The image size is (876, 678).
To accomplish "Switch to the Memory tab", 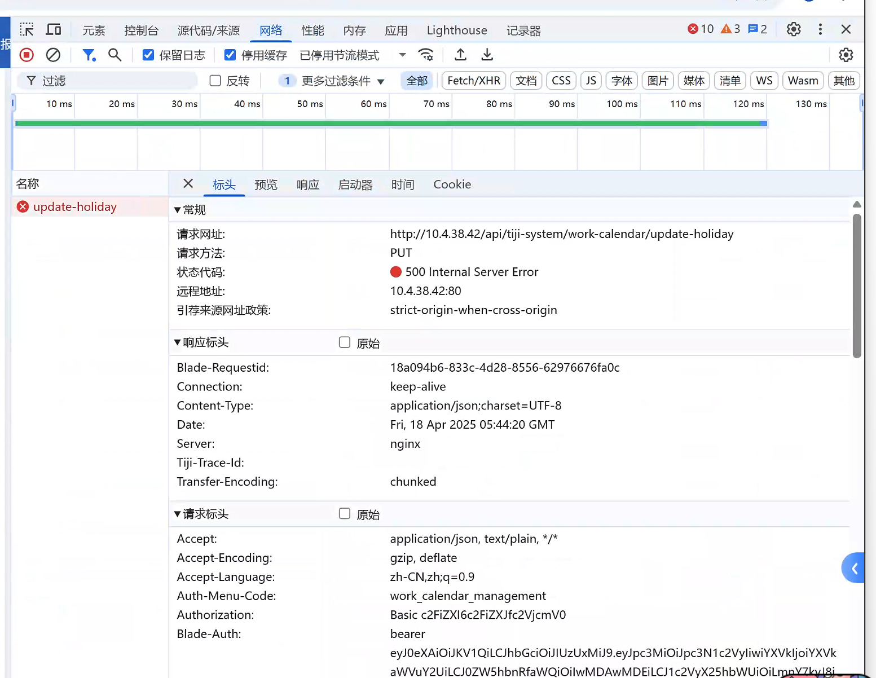I will click(354, 30).
